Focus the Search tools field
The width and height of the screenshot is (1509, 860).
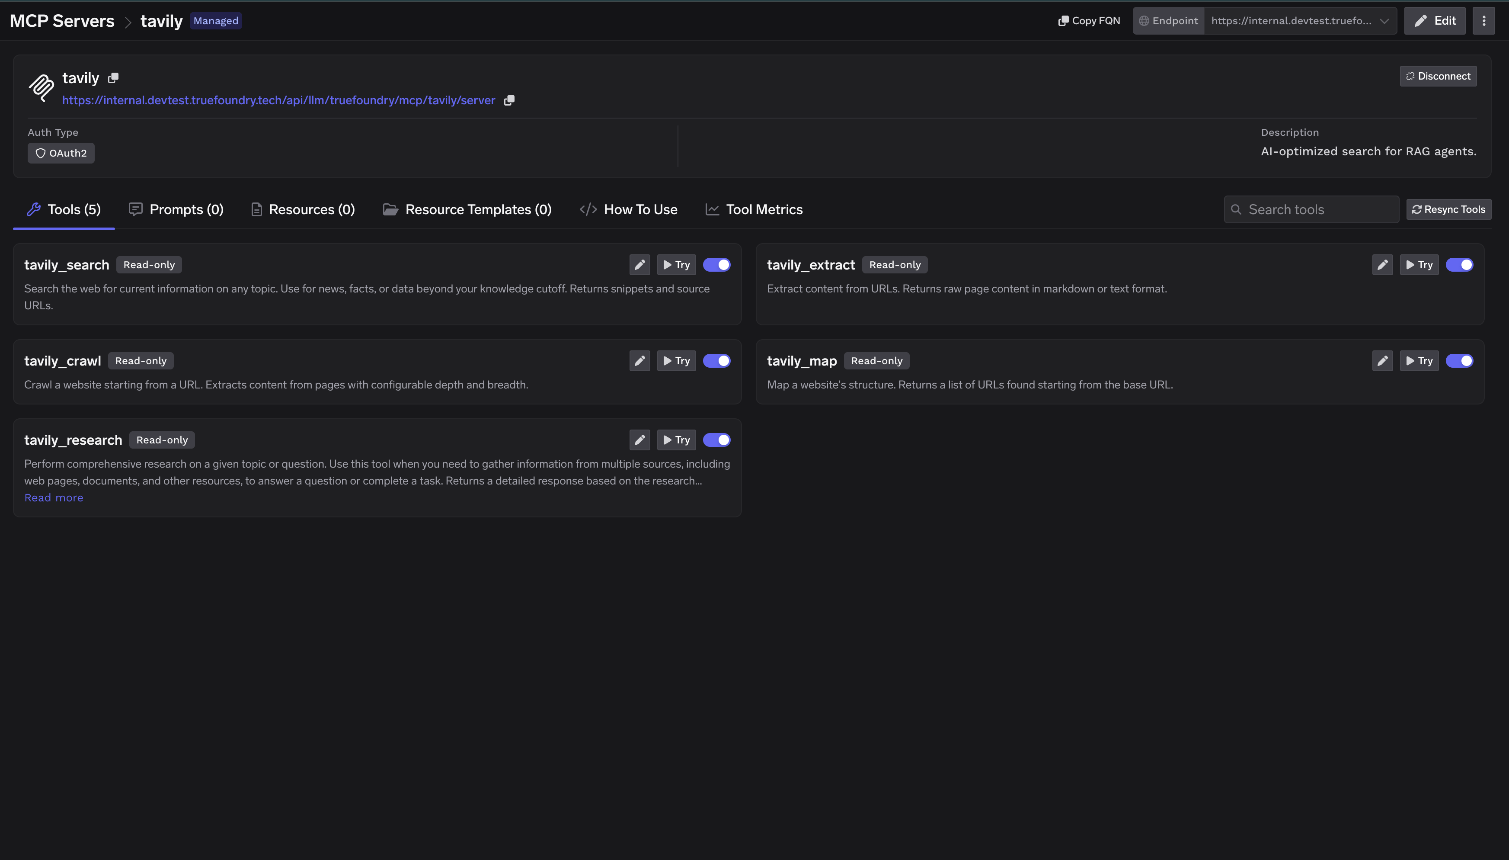(1311, 210)
